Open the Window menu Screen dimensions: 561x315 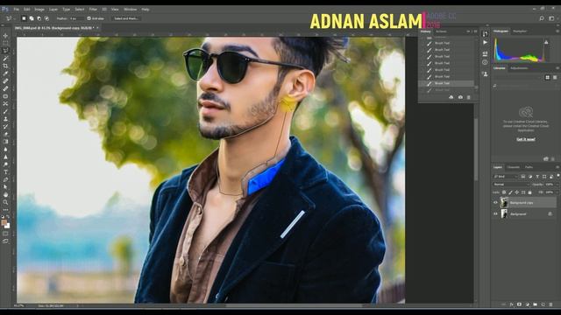(x=130, y=10)
